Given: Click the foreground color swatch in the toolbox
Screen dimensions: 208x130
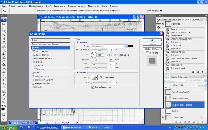Looking at the screenshot, I should point(3,109).
